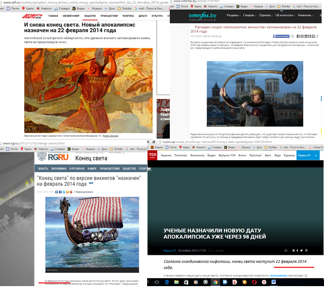Open Почта bookmark in the aif.ru window
This screenshot has width=324, height=288.
tap(13, 9)
